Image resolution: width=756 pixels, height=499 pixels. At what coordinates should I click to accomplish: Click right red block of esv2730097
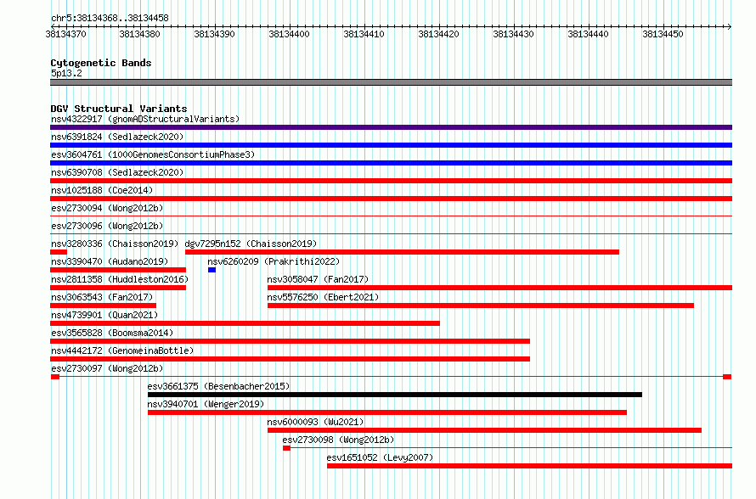tap(727, 377)
